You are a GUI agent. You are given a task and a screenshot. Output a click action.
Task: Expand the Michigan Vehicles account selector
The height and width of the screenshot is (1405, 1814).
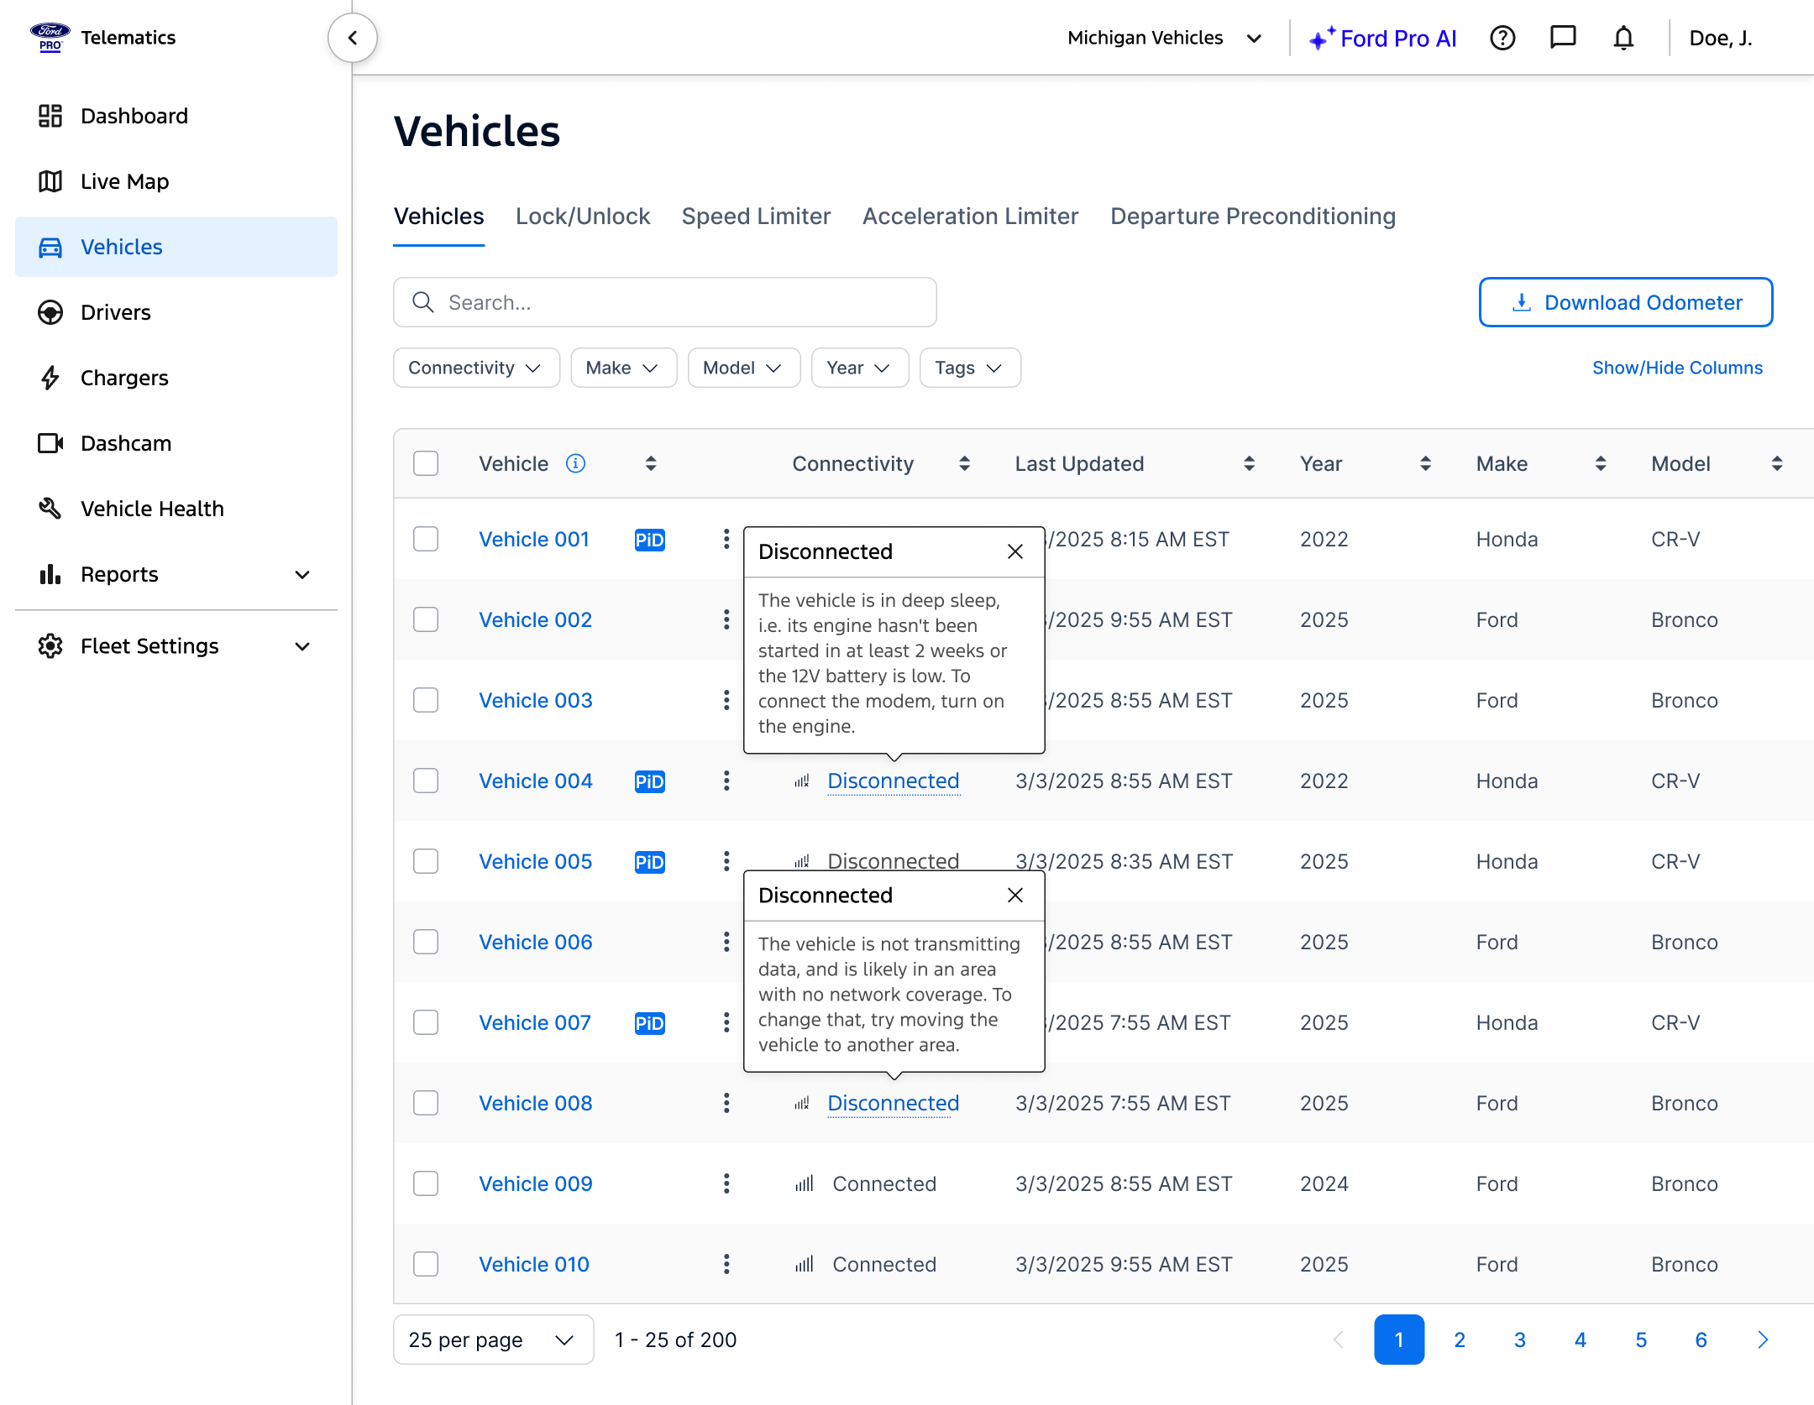[x=1166, y=38]
